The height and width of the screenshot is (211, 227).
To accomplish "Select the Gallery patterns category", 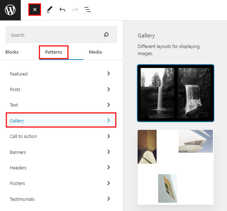I will (x=61, y=121).
